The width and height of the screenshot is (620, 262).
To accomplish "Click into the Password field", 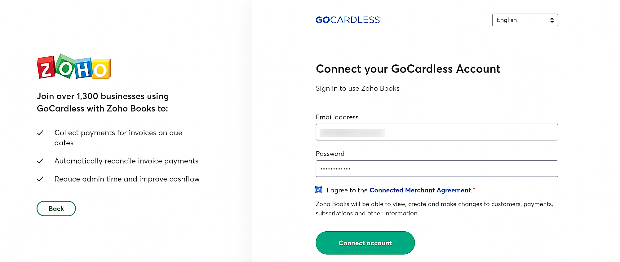I will pyautogui.click(x=436, y=169).
